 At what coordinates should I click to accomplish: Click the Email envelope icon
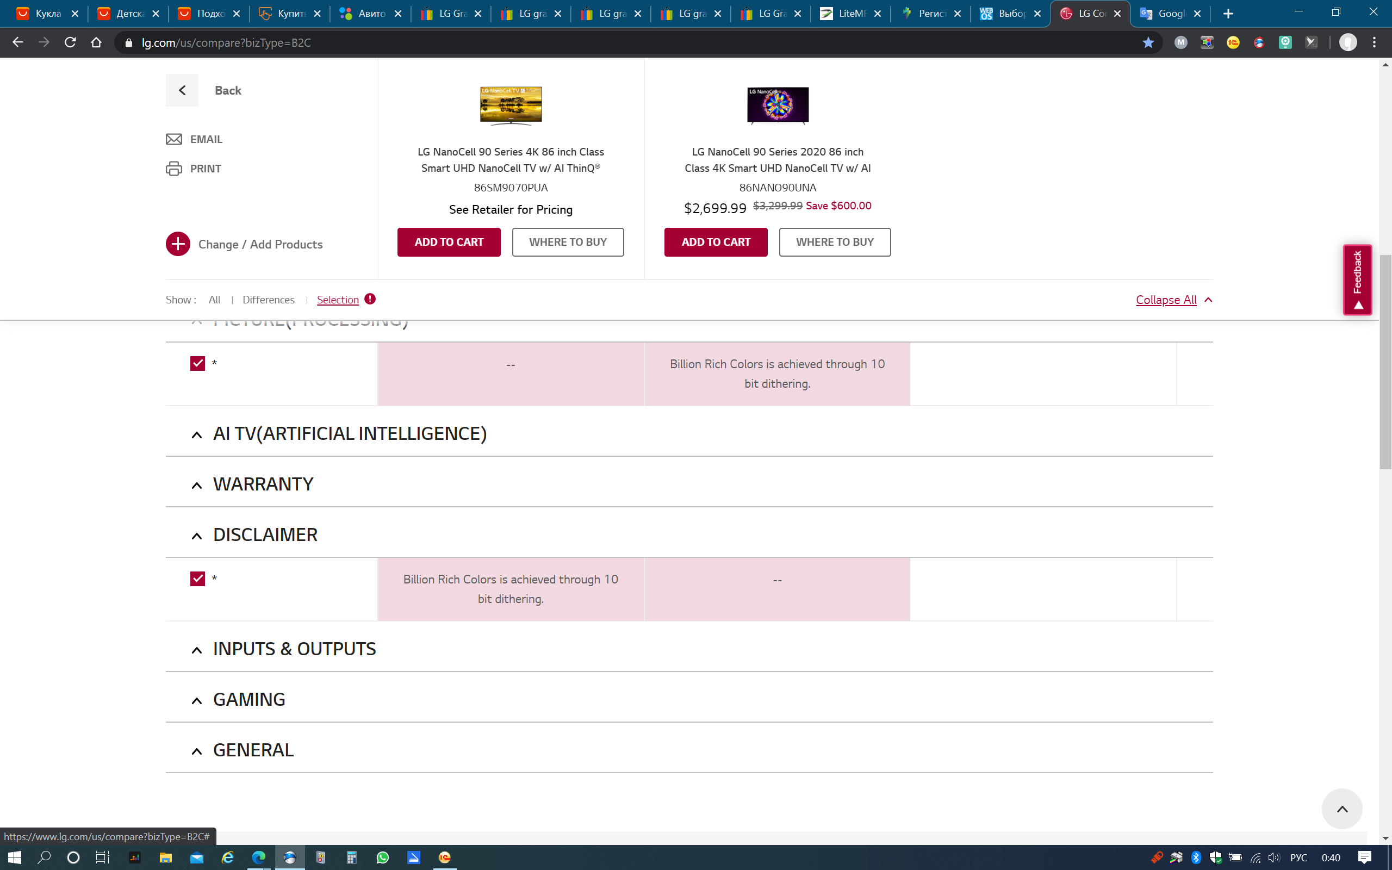click(x=173, y=139)
